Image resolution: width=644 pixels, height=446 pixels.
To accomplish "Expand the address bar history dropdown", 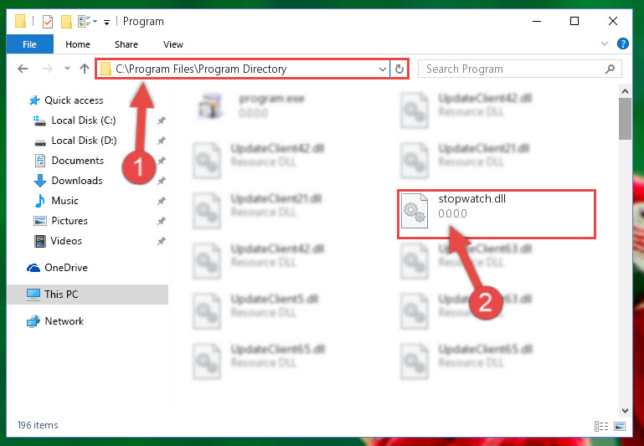I will tap(382, 69).
